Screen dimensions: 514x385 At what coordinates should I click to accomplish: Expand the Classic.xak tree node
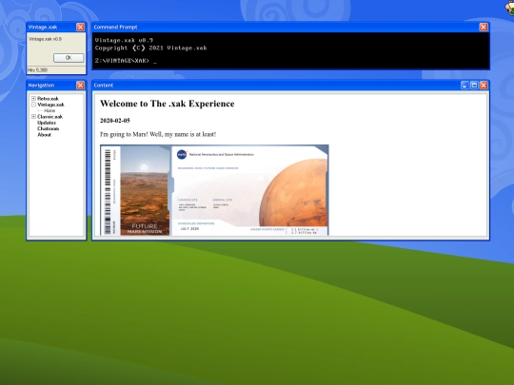[33, 117]
